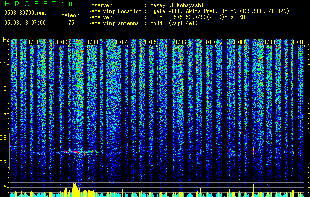Image resolution: width=310 pixels, height=197 pixels.
Task: Click the long red meteor echo near 0702
Action: (x=77, y=152)
